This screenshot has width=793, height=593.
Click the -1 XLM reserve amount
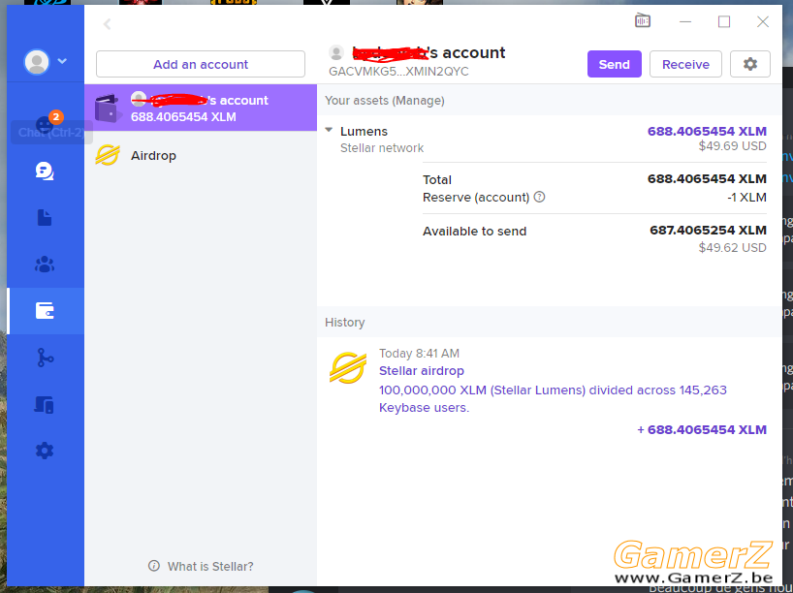[x=746, y=197]
